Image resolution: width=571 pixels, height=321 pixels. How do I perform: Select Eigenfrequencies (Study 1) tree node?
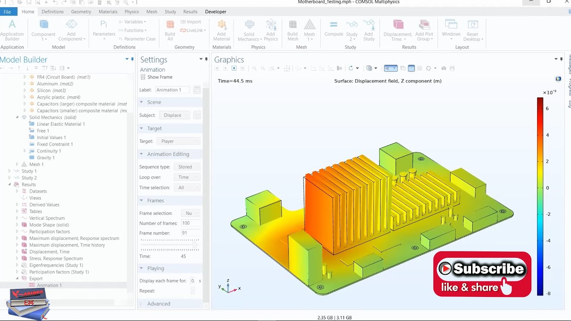56,265
